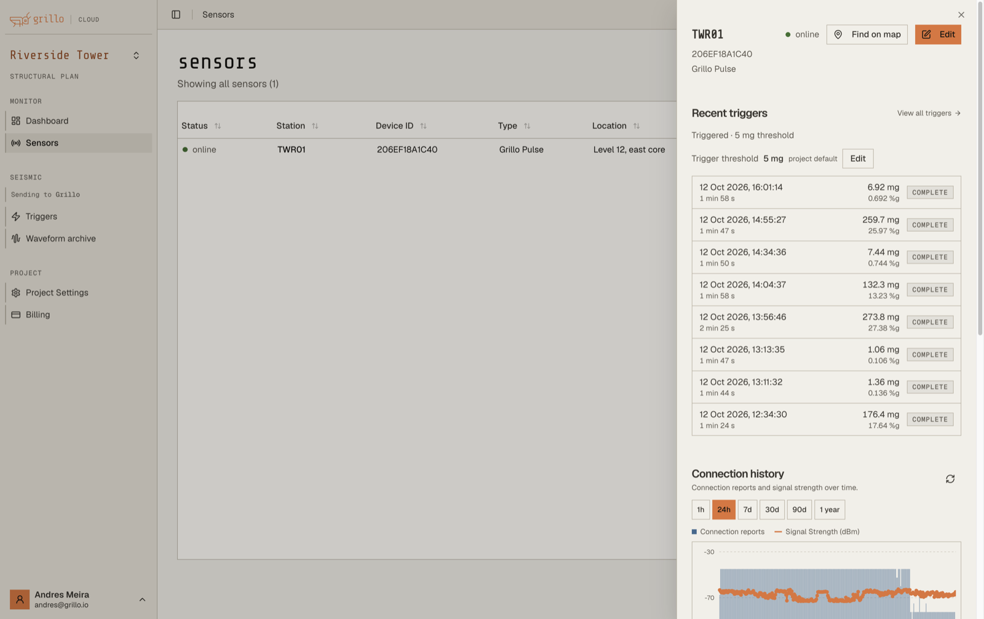Open the View all triggers link
Image resolution: width=984 pixels, height=619 pixels.
click(x=929, y=113)
